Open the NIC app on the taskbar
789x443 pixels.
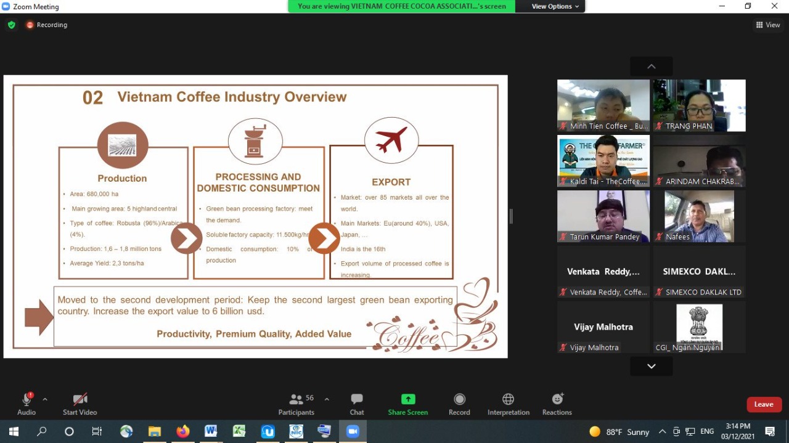click(296, 431)
